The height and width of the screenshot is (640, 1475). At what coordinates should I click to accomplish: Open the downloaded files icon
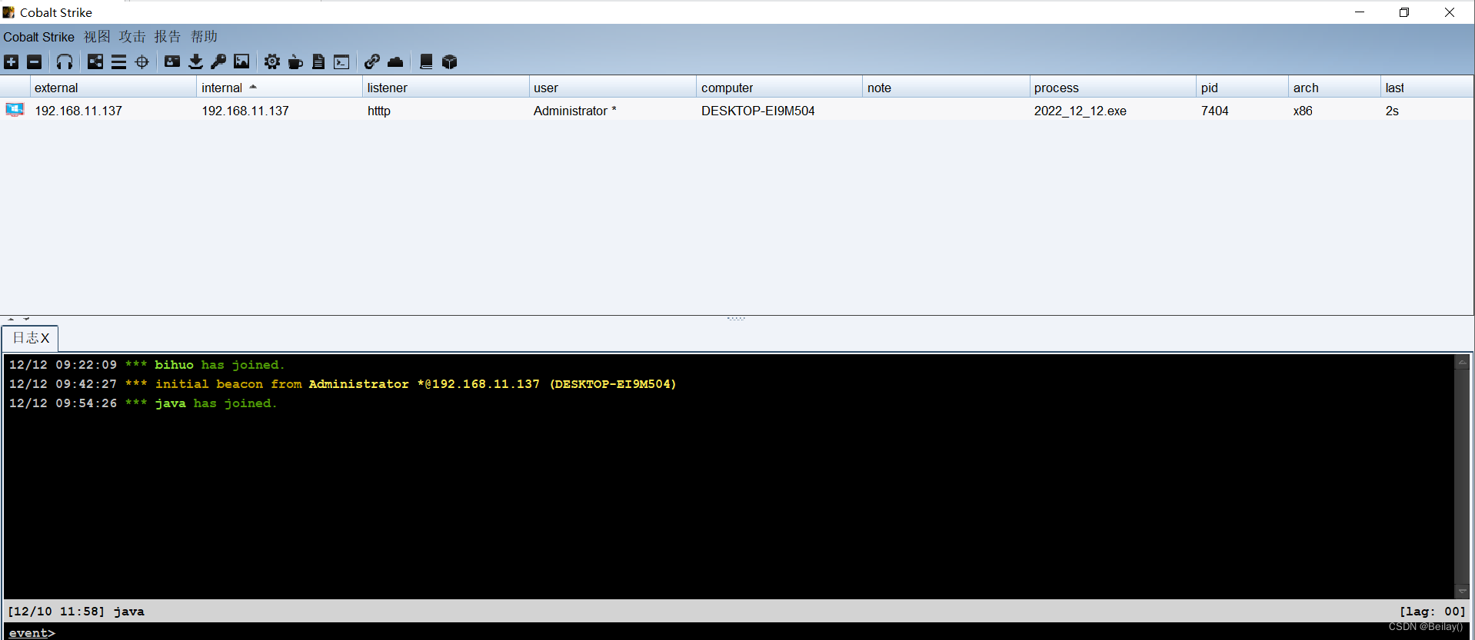[x=196, y=62]
